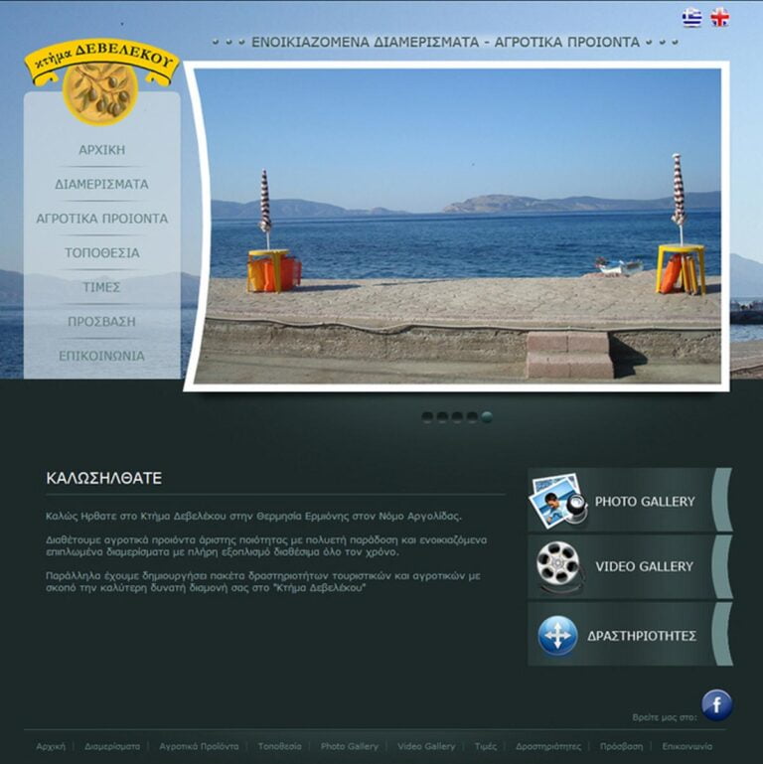Image resolution: width=763 pixels, height=764 pixels.
Task: Select the third slideshow dot
Action: click(457, 417)
